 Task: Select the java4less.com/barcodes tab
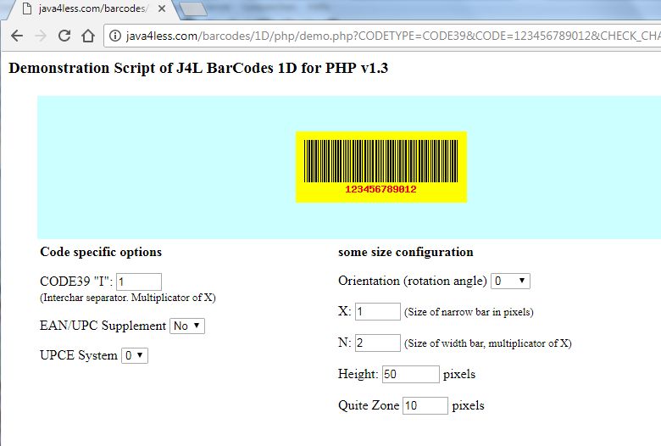click(x=92, y=8)
